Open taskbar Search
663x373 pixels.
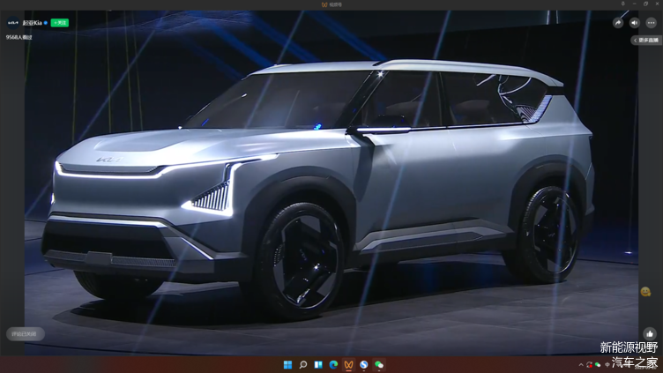(302, 364)
